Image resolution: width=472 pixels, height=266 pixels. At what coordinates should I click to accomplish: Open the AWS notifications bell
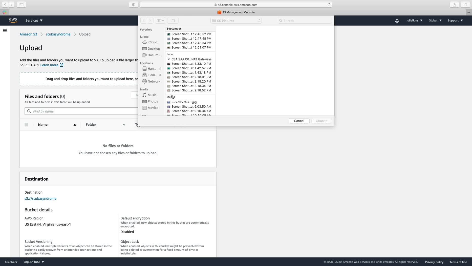(397, 21)
